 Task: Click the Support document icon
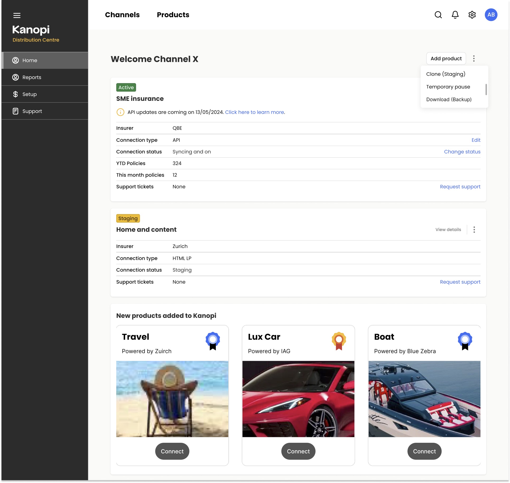click(x=16, y=111)
